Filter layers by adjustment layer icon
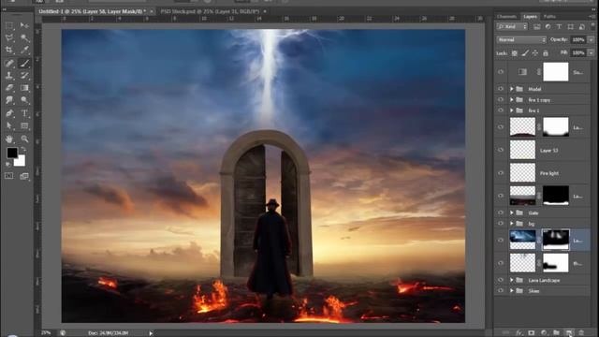The height and width of the screenshot is (337, 599). [548, 27]
